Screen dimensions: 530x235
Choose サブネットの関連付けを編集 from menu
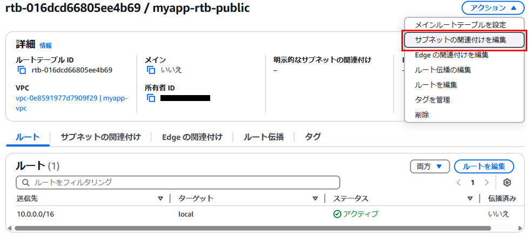[x=464, y=40]
